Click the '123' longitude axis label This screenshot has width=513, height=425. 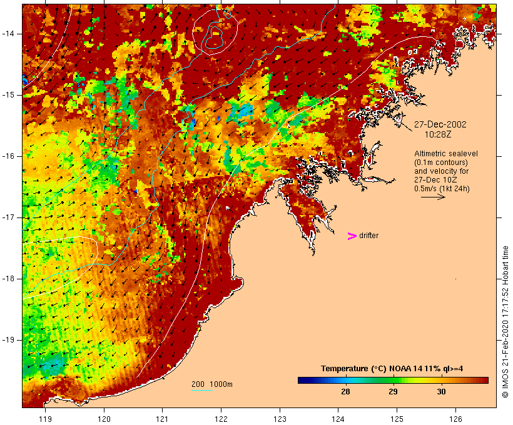coord(280,419)
